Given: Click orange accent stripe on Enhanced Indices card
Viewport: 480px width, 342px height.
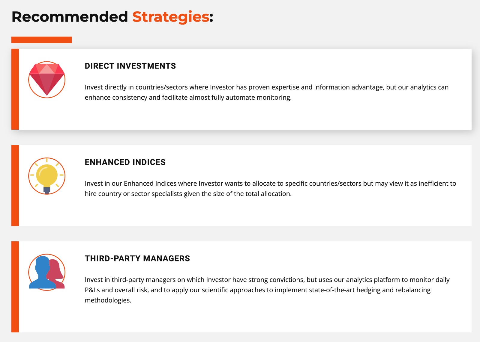Looking at the screenshot, I should (x=15, y=185).
